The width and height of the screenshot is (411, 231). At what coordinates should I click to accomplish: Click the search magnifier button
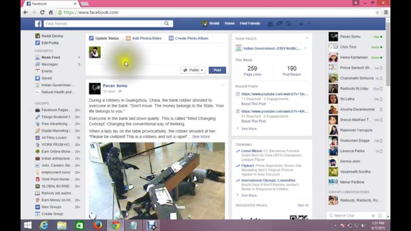click(x=166, y=23)
